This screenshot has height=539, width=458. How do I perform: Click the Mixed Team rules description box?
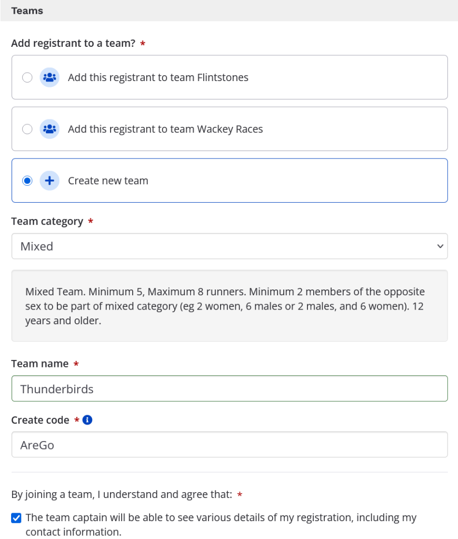(x=230, y=306)
